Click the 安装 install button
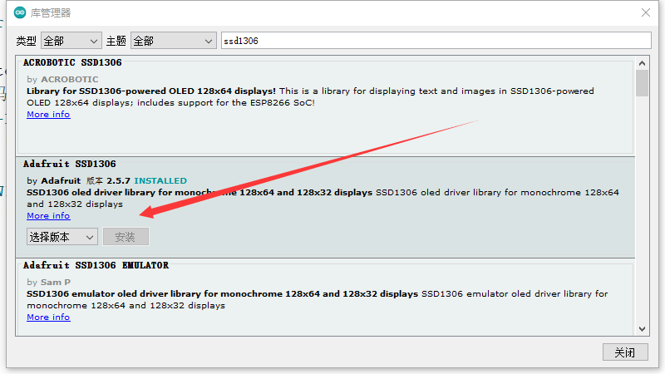The image size is (665, 374). point(126,237)
